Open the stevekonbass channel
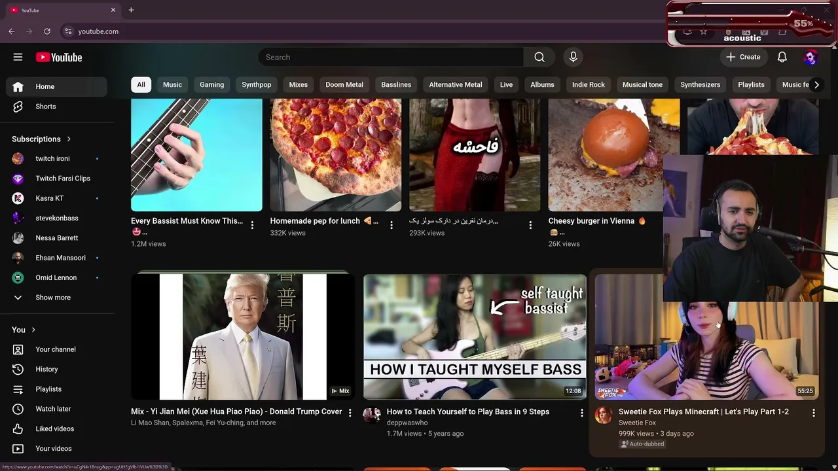838x471 pixels. [56, 218]
